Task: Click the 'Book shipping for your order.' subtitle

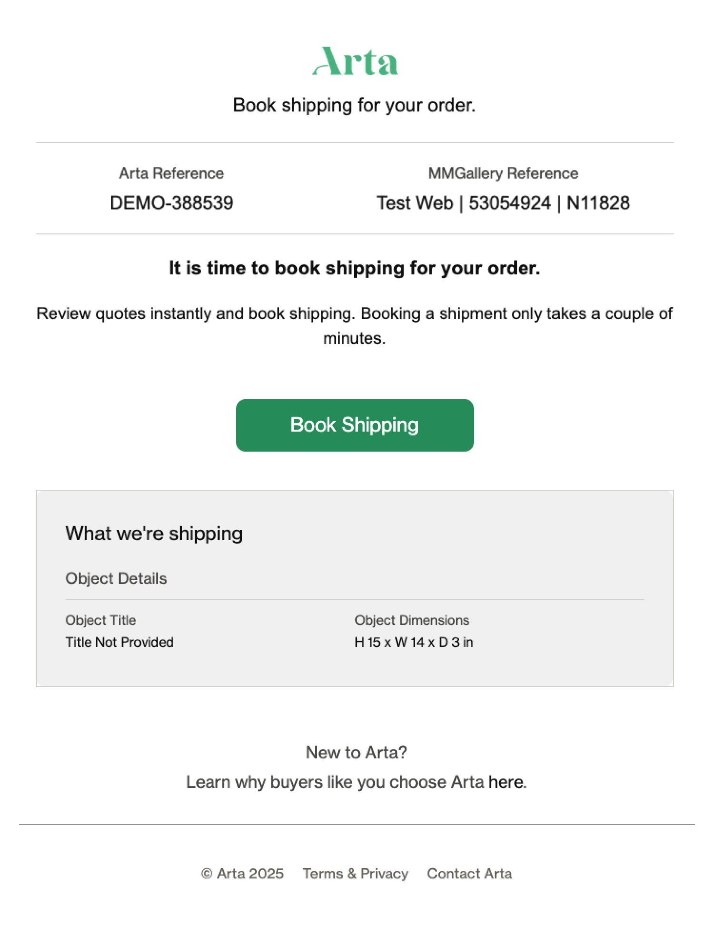Action: 355,105
